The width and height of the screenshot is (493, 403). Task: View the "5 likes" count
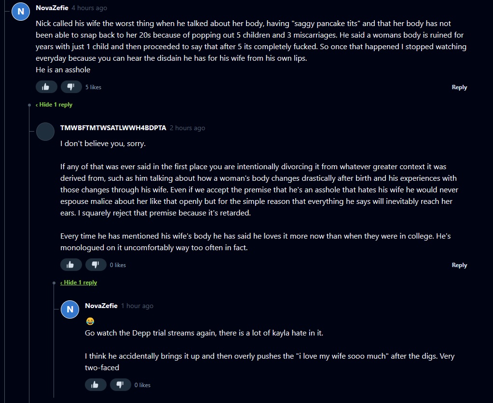point(93,87)
